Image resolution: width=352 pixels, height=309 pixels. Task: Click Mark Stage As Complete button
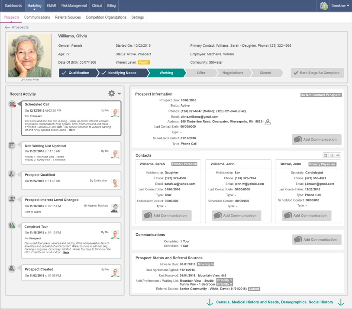[x=317, y=73]
